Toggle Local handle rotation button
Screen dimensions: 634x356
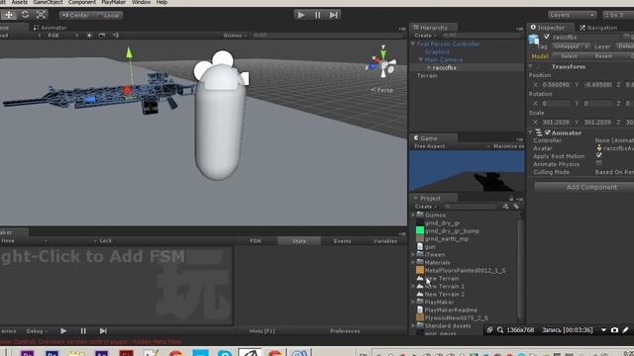pyautogui.click(x=108, y=16)
